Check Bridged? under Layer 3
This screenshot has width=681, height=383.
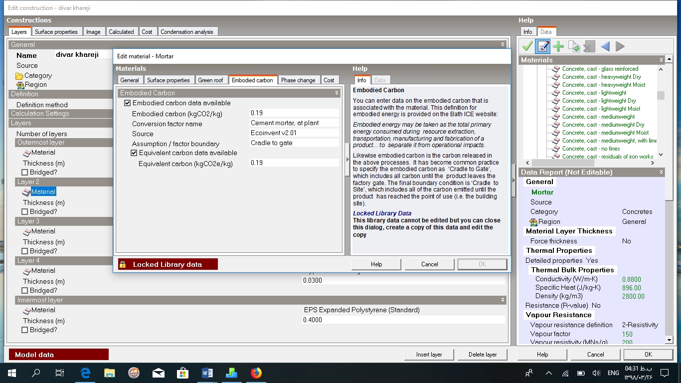[x=25, y=251]
